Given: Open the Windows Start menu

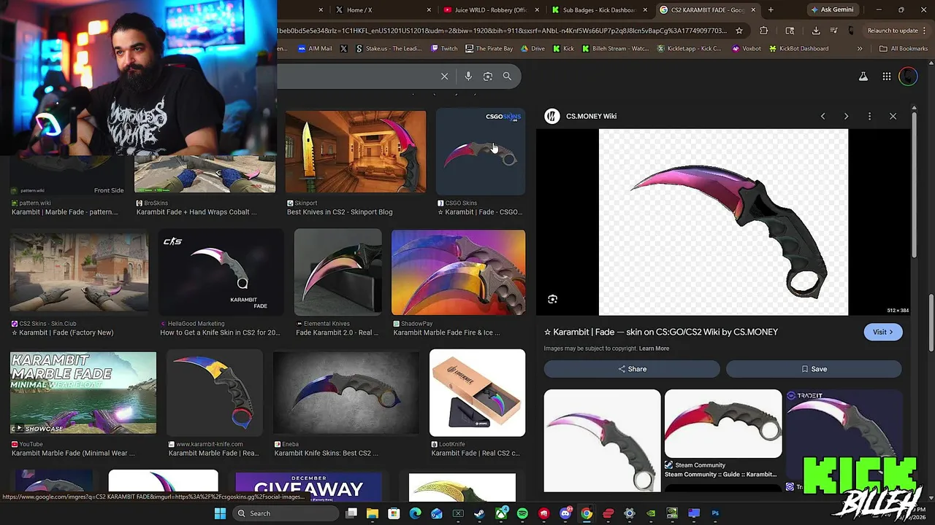Looking at the screenshot, I should point(220,513).
